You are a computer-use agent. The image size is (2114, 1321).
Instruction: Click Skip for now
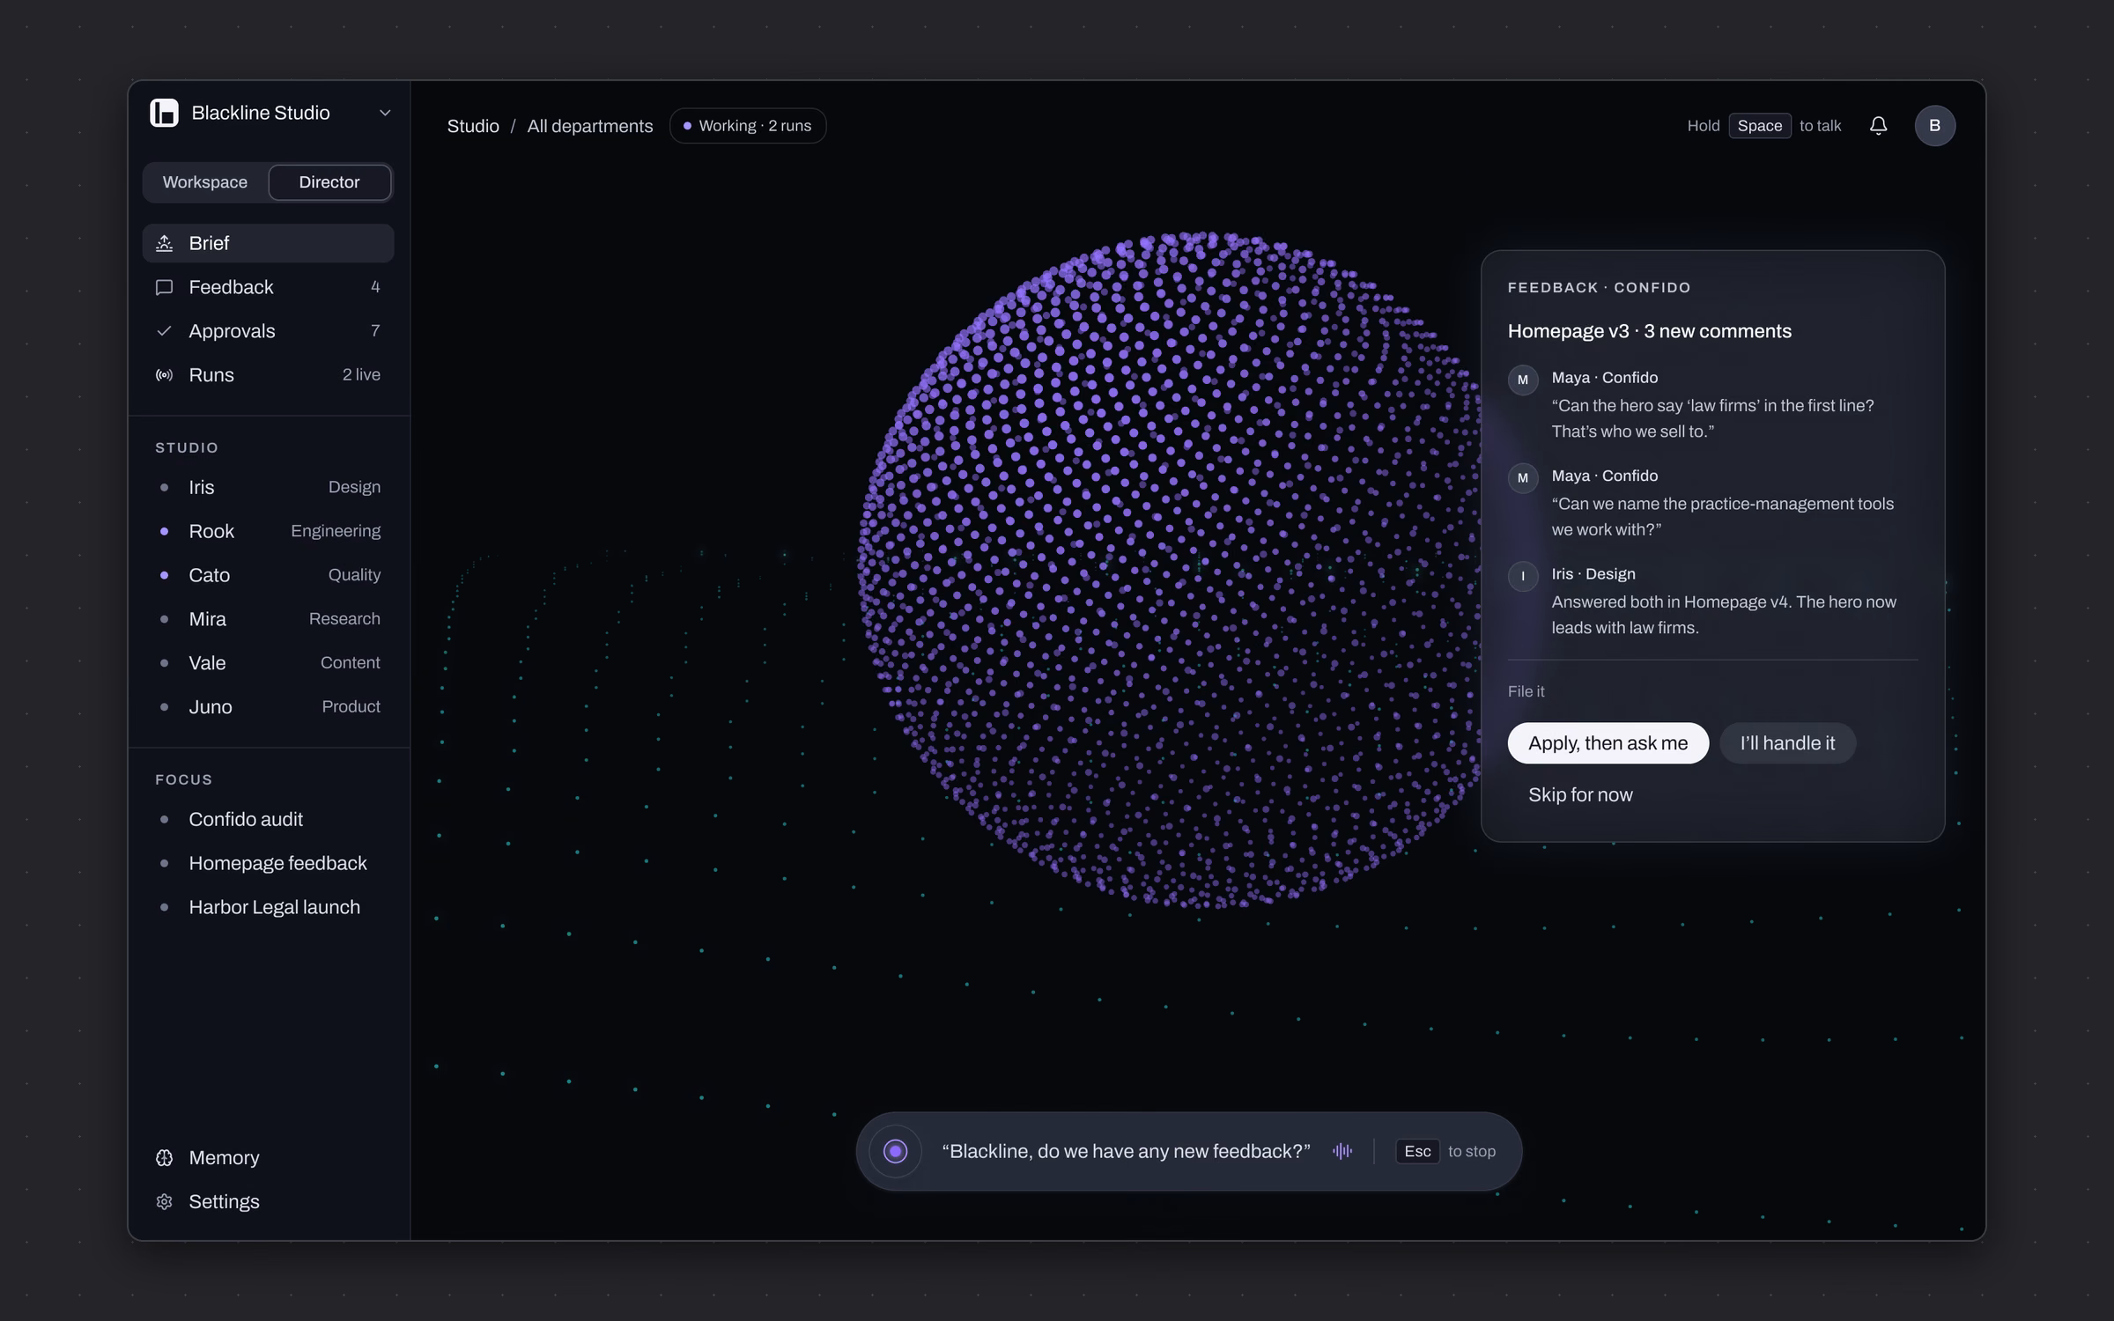point(1580,795)
